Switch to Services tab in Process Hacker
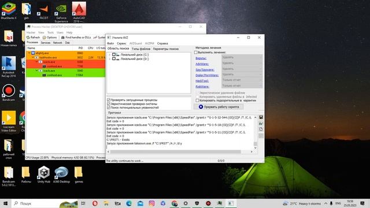 [46, 43]
